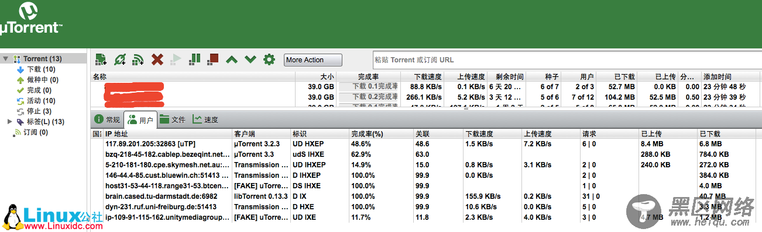This screenshot has width=762, height=232.
Task: Click the Add Torrent file icon
Action: coord(101,59)
